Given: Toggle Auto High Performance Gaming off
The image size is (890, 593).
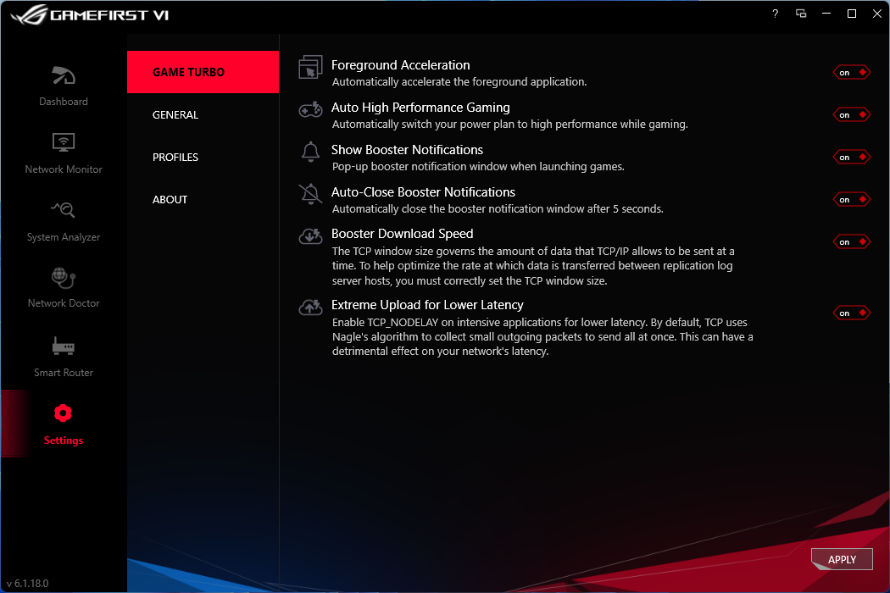Looking at the screenshot, I should (851, 114).
